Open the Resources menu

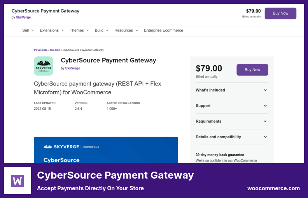coord(126,30)
